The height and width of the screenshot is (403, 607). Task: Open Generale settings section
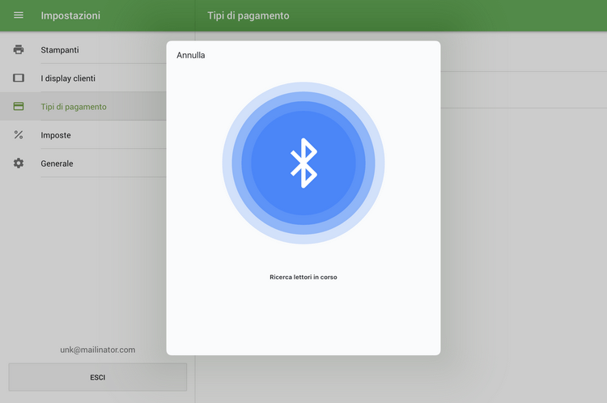pyautogui.click(x=57, y=163)
